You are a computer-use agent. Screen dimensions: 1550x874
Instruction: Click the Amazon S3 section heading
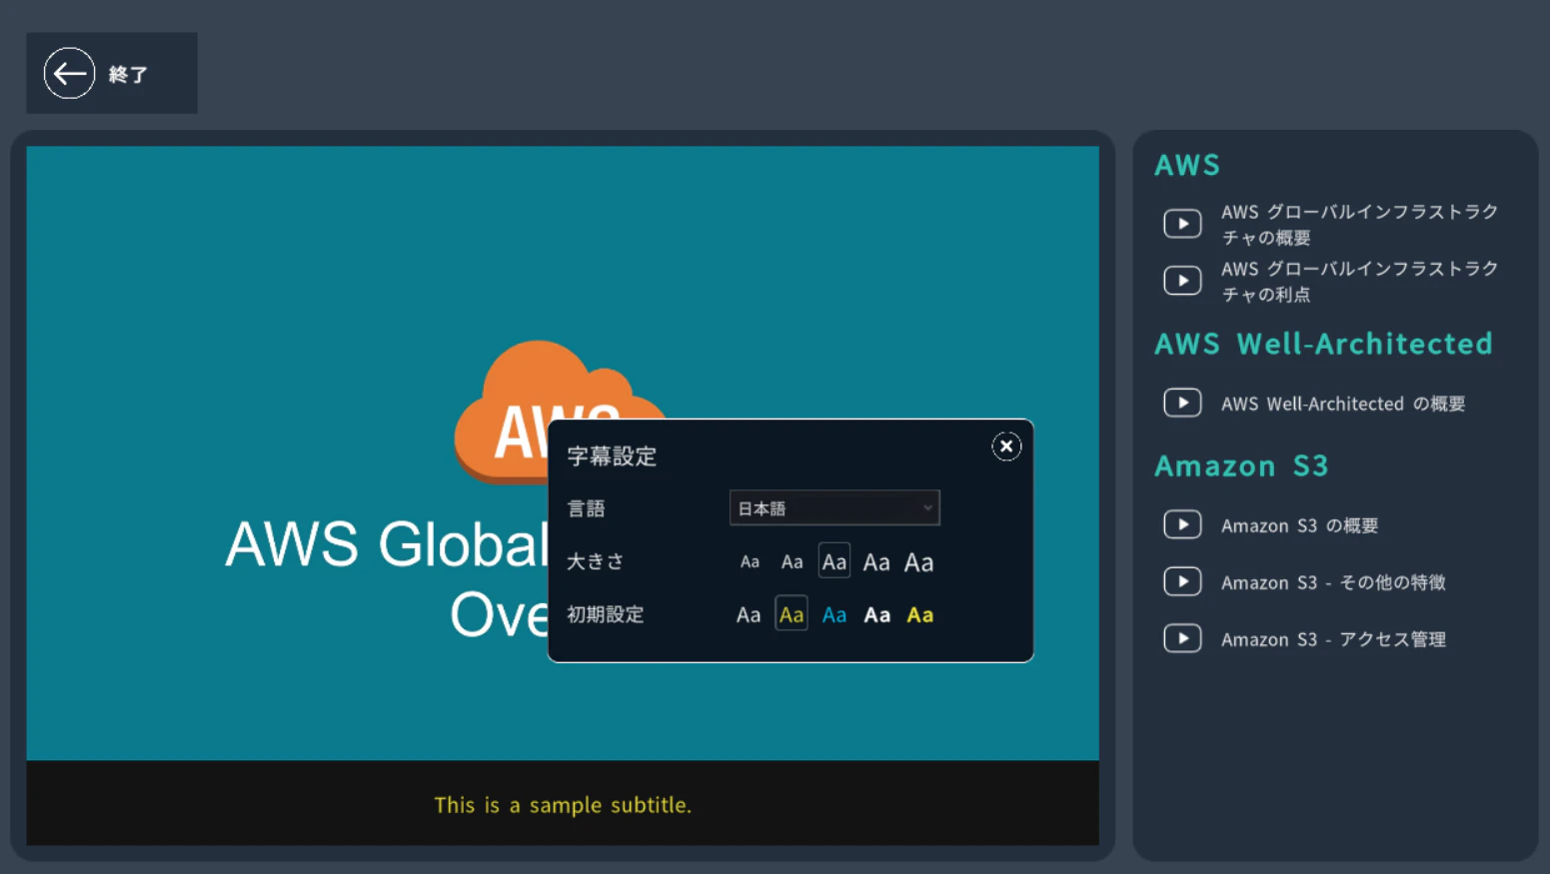click(x=1241, y=465)
